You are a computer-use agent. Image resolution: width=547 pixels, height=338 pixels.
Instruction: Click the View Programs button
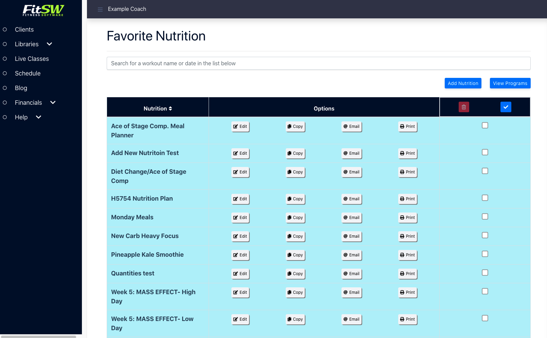(x=510, y=83)
